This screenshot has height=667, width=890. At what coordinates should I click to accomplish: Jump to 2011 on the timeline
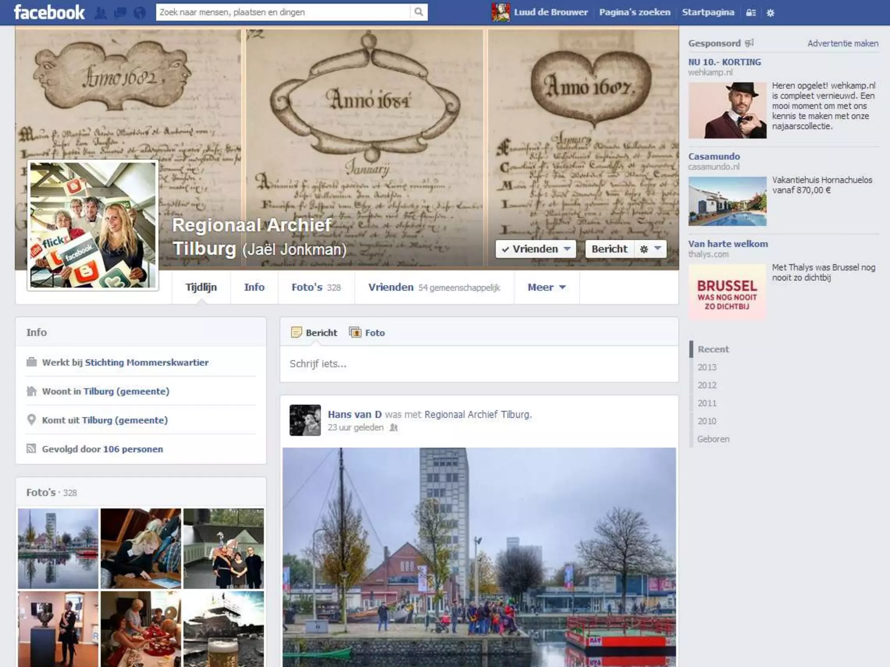click(x=707, y=403)
